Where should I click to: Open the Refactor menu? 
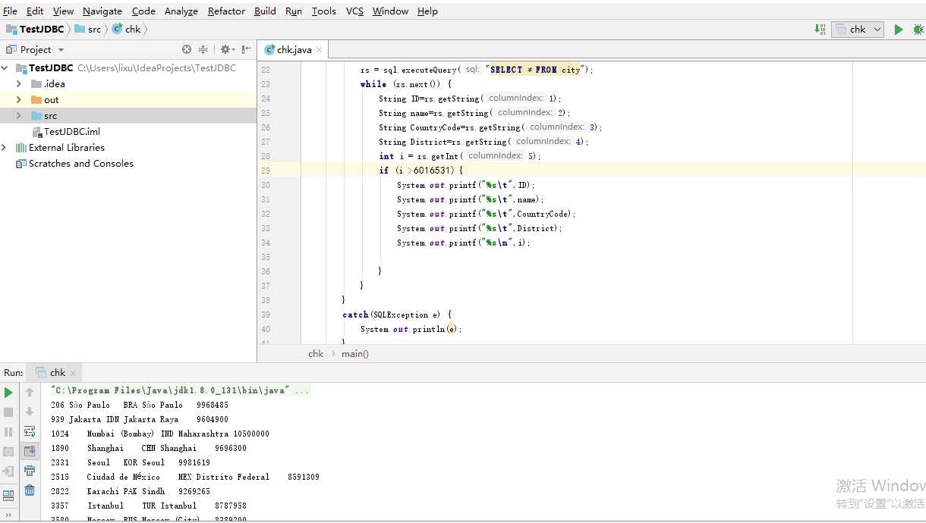pyautogui.click(x=226, y=11)
